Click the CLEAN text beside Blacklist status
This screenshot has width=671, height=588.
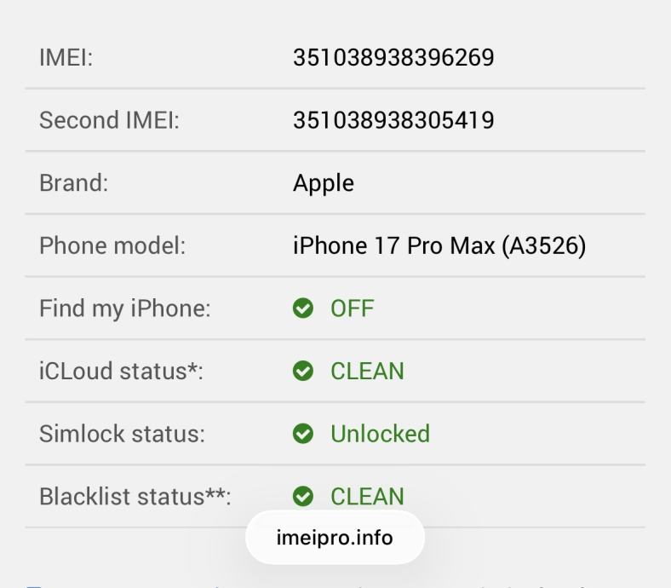367,496
